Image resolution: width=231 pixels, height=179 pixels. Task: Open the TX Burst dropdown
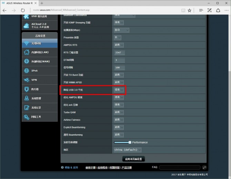point(119,75)
